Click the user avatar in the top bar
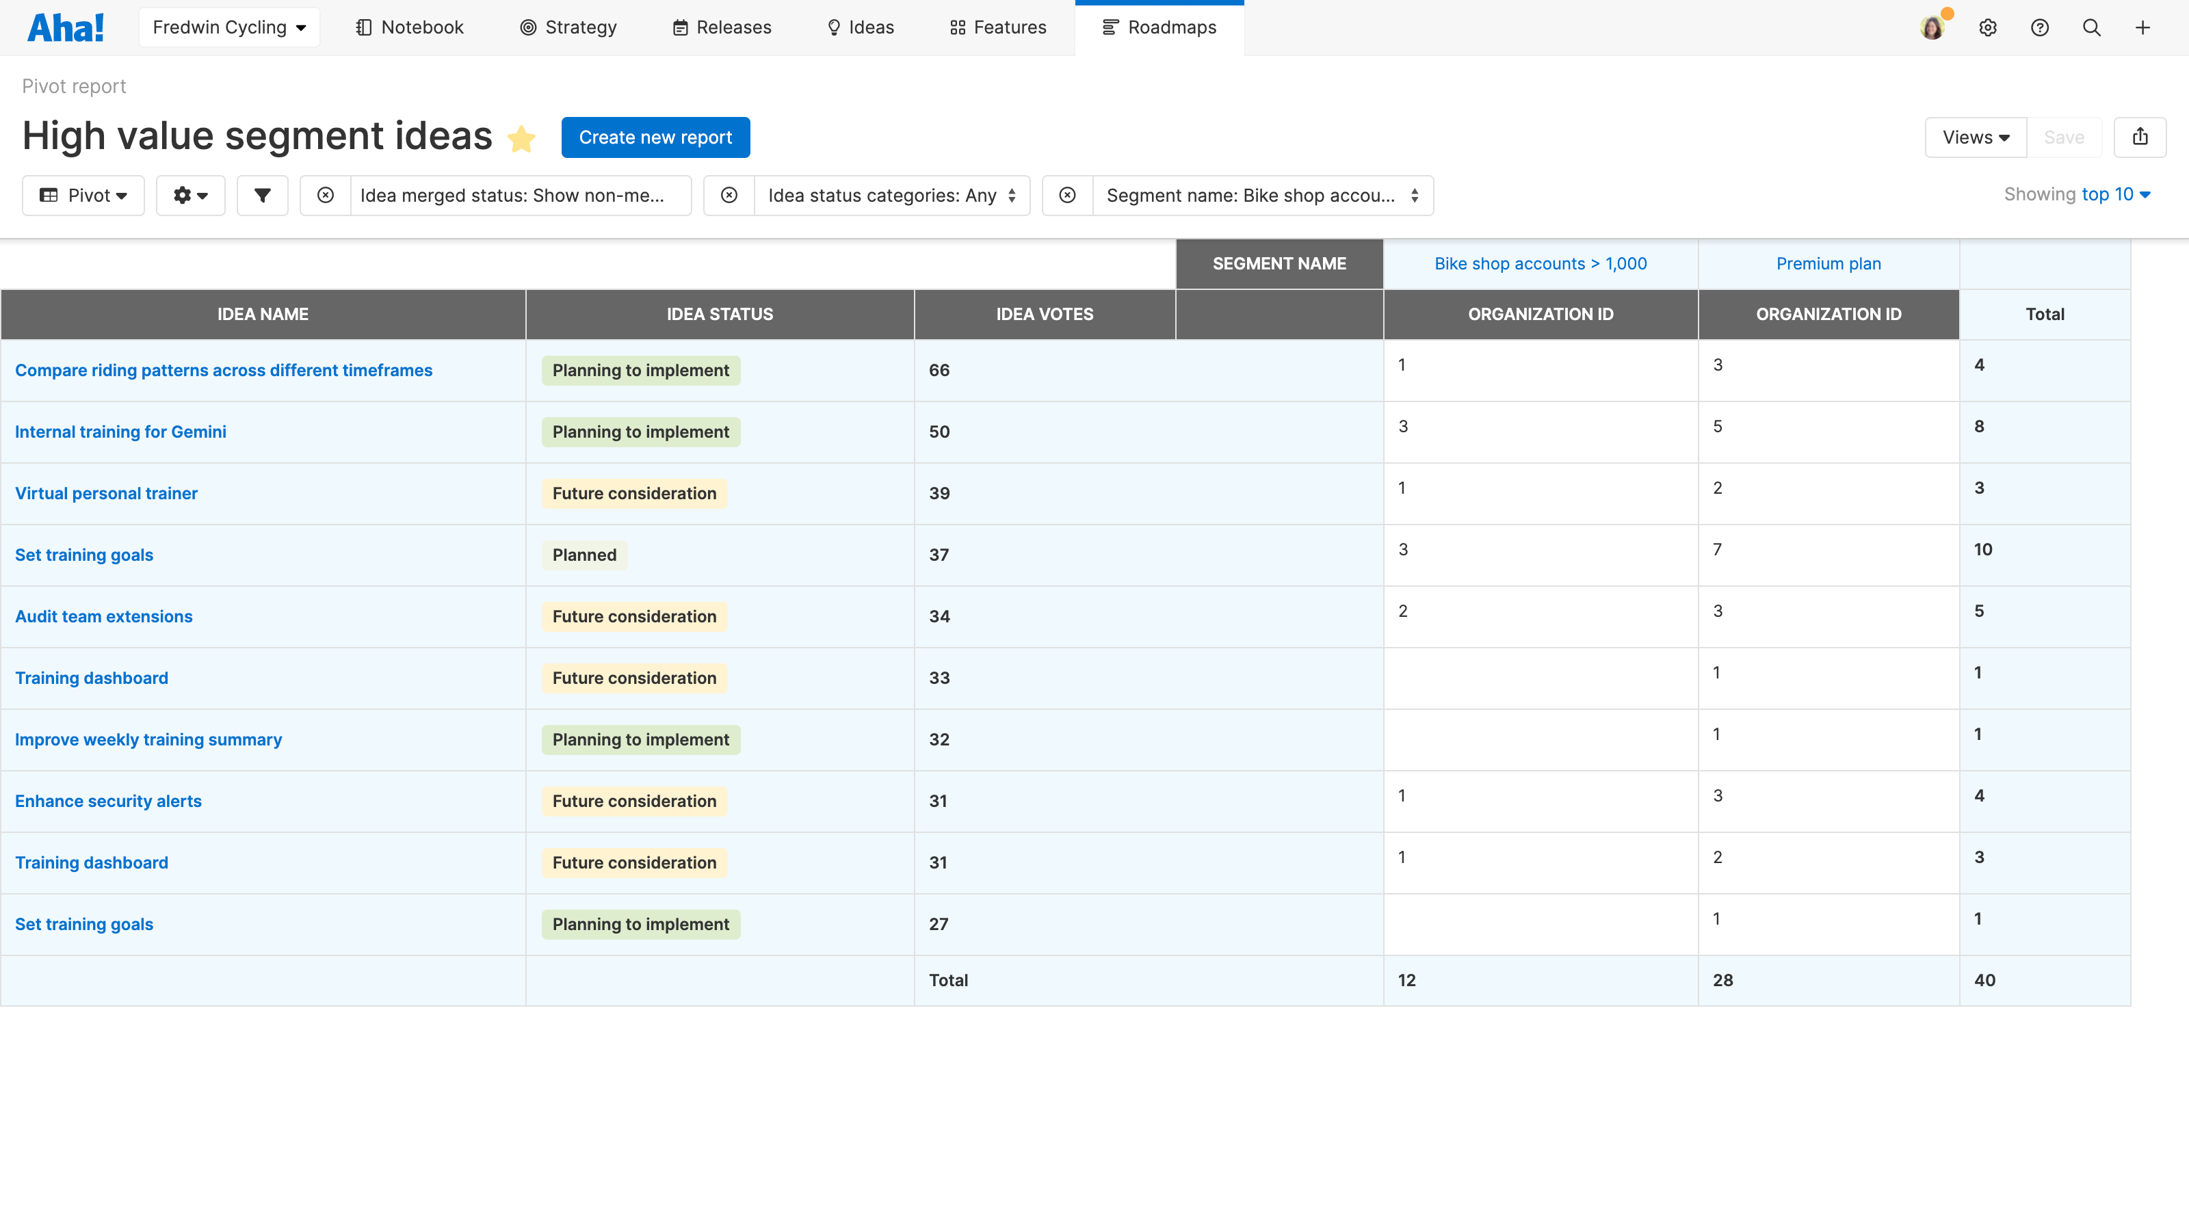The height and width of the screenshot is (1231, 2189). (1932, 27)
